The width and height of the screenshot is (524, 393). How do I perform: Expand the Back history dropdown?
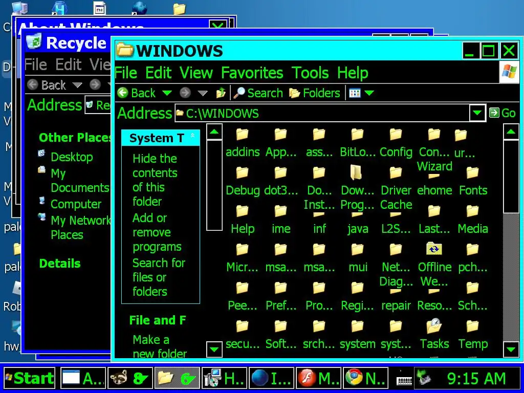tap(167, 93)
